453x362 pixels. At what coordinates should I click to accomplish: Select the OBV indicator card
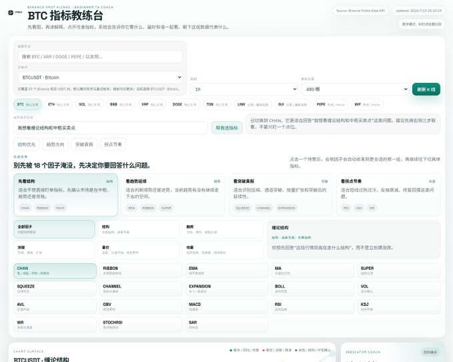[x=141, y=307]
